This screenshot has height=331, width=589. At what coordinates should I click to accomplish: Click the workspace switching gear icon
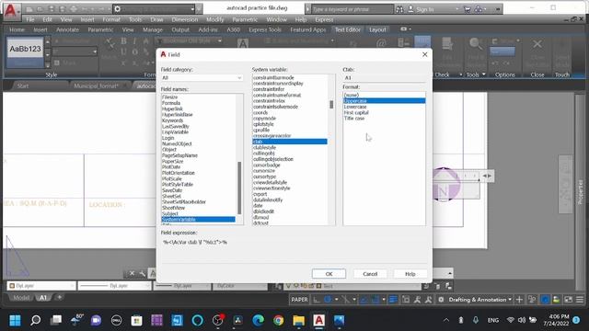pyautogui.click(x=441, y=300)
